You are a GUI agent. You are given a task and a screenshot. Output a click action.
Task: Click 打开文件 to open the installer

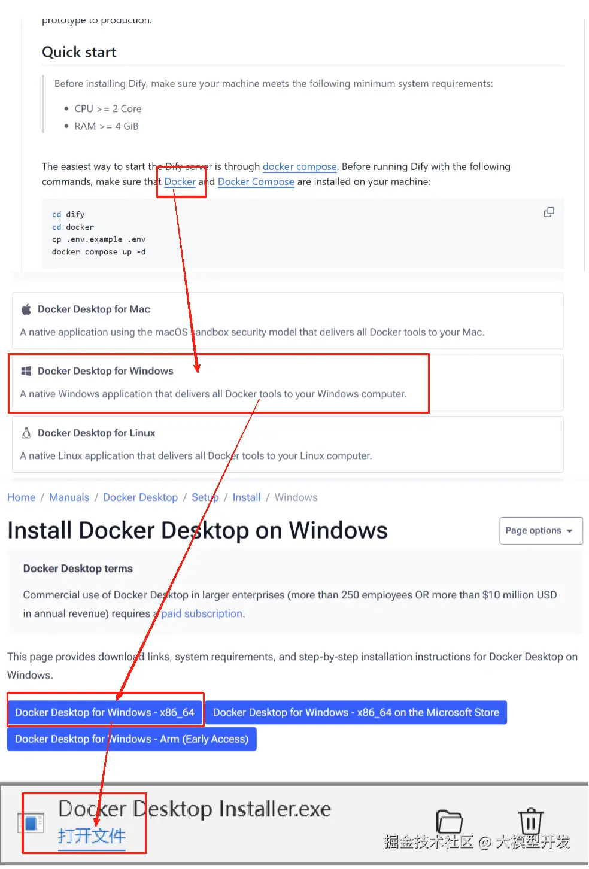click(92, 836)
